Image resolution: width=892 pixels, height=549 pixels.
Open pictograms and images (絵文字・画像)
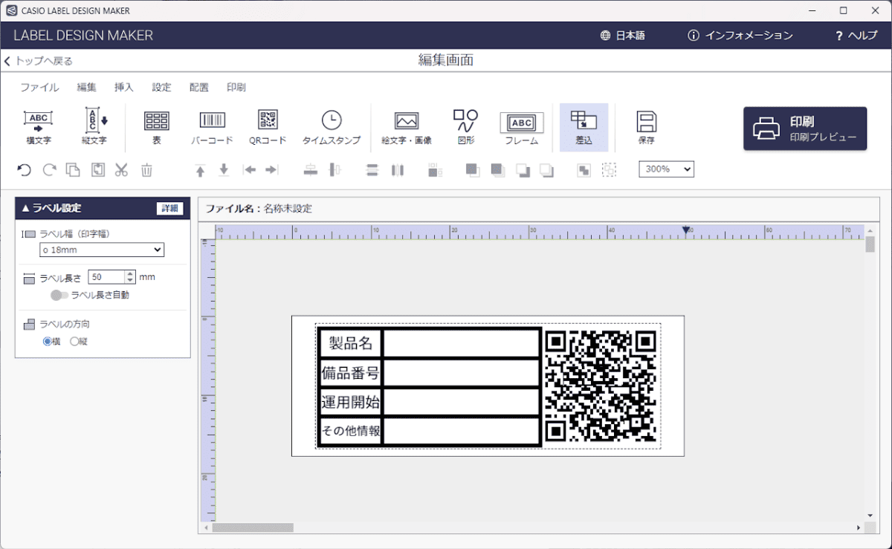point(407,127)
